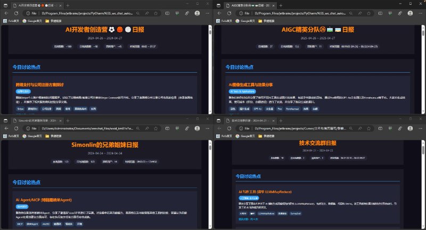The width and height of the screenshot is (426, 230).
Task: Open the Edge settings menu in the AI开发者创造营 window
Action: (x=207, y=13)
